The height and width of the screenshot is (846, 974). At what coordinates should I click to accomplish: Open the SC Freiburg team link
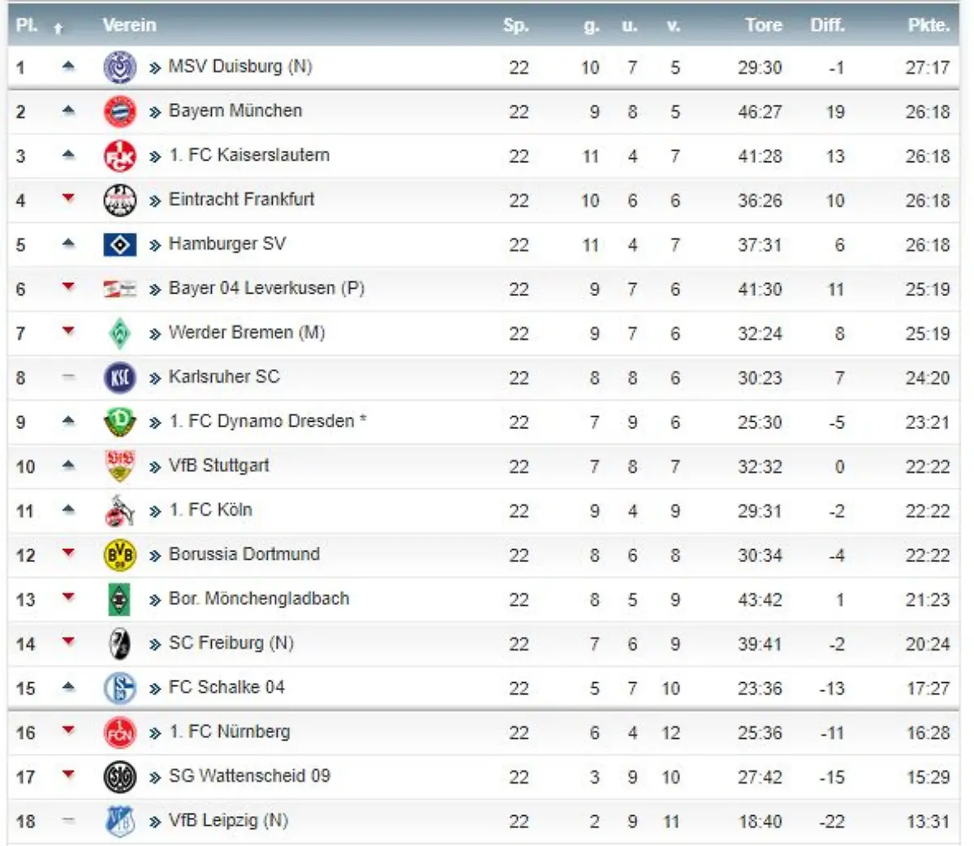click(x=231, y=643)
